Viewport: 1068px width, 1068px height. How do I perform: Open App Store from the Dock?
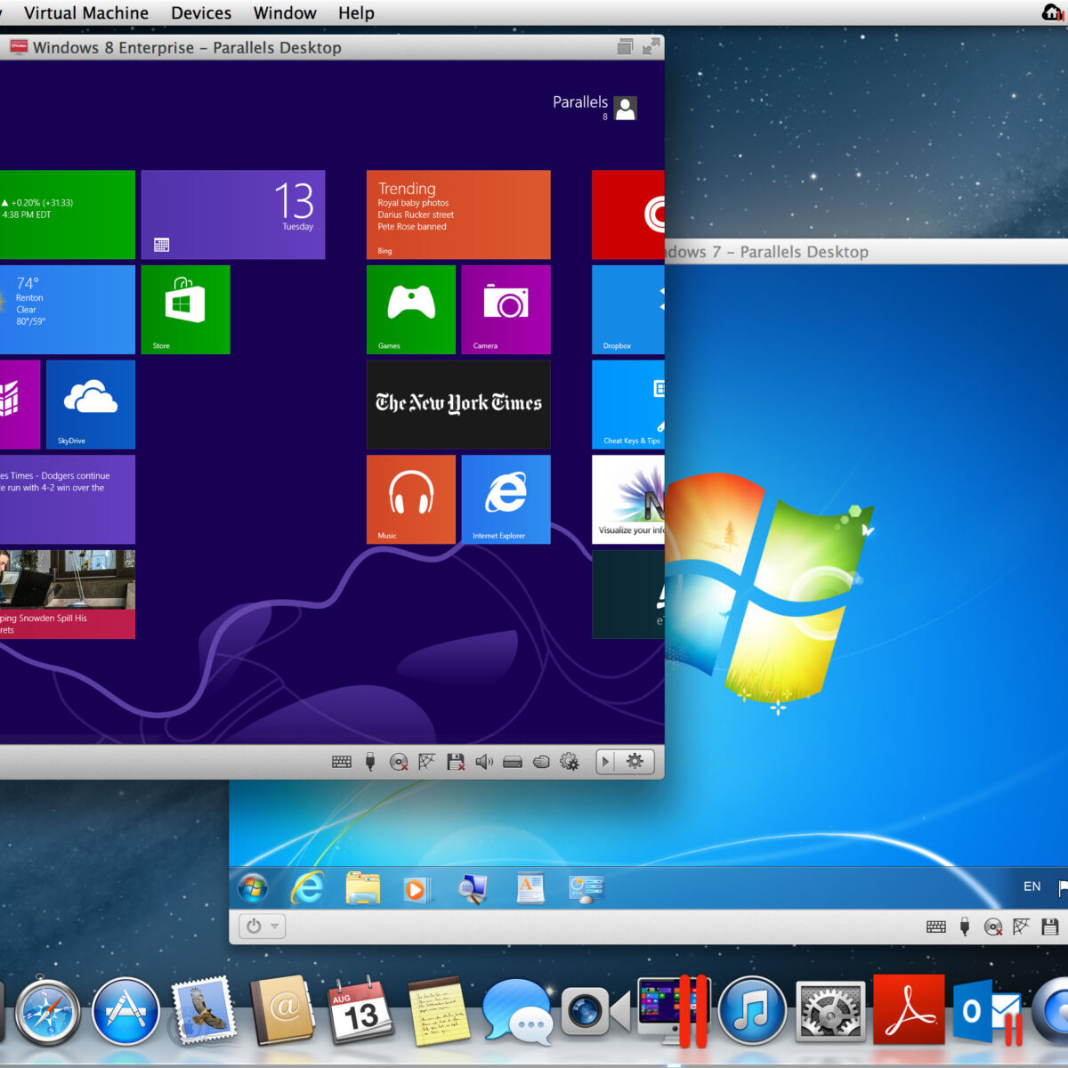click(125, 1013)
